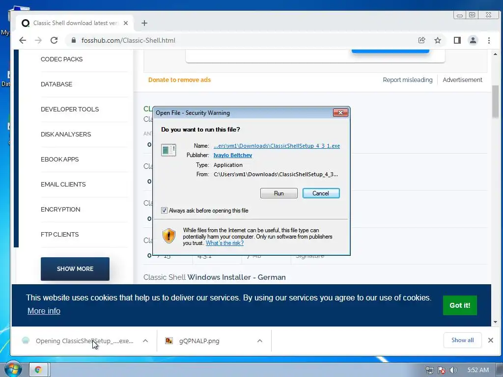Open the CODEC PACKS category

click(61, 59)
